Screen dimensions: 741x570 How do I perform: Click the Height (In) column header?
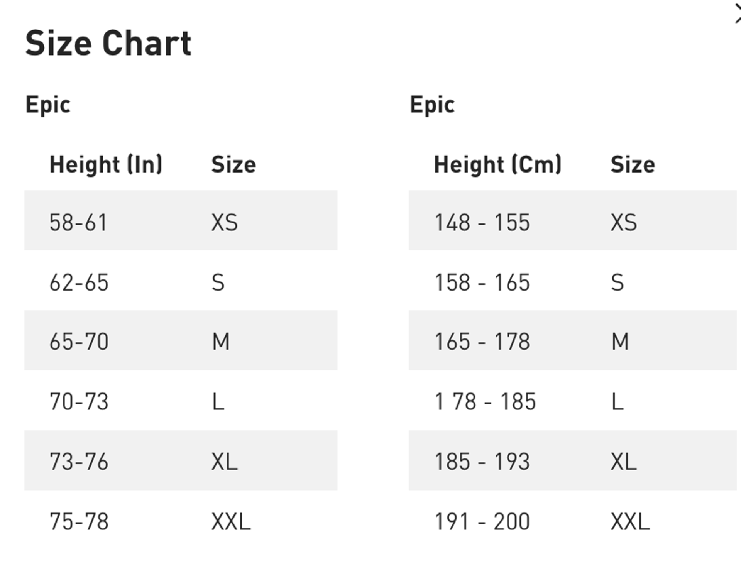pyautogui.click(x=106, y=164)
